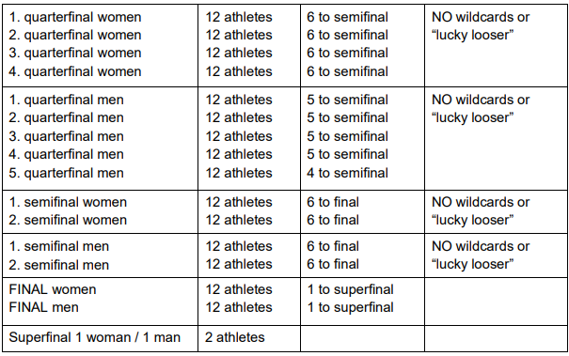Select '4. quarterfinal women' label
569x356 pixels.
click(x=75, y=71)
